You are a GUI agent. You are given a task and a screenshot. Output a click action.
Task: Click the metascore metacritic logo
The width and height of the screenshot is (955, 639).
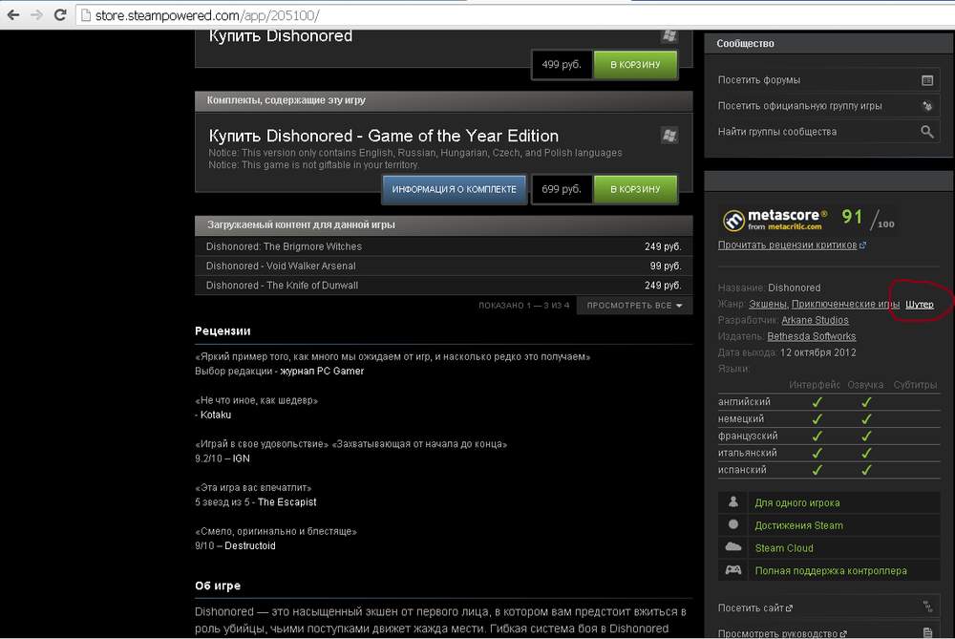[x=775, y=220]
